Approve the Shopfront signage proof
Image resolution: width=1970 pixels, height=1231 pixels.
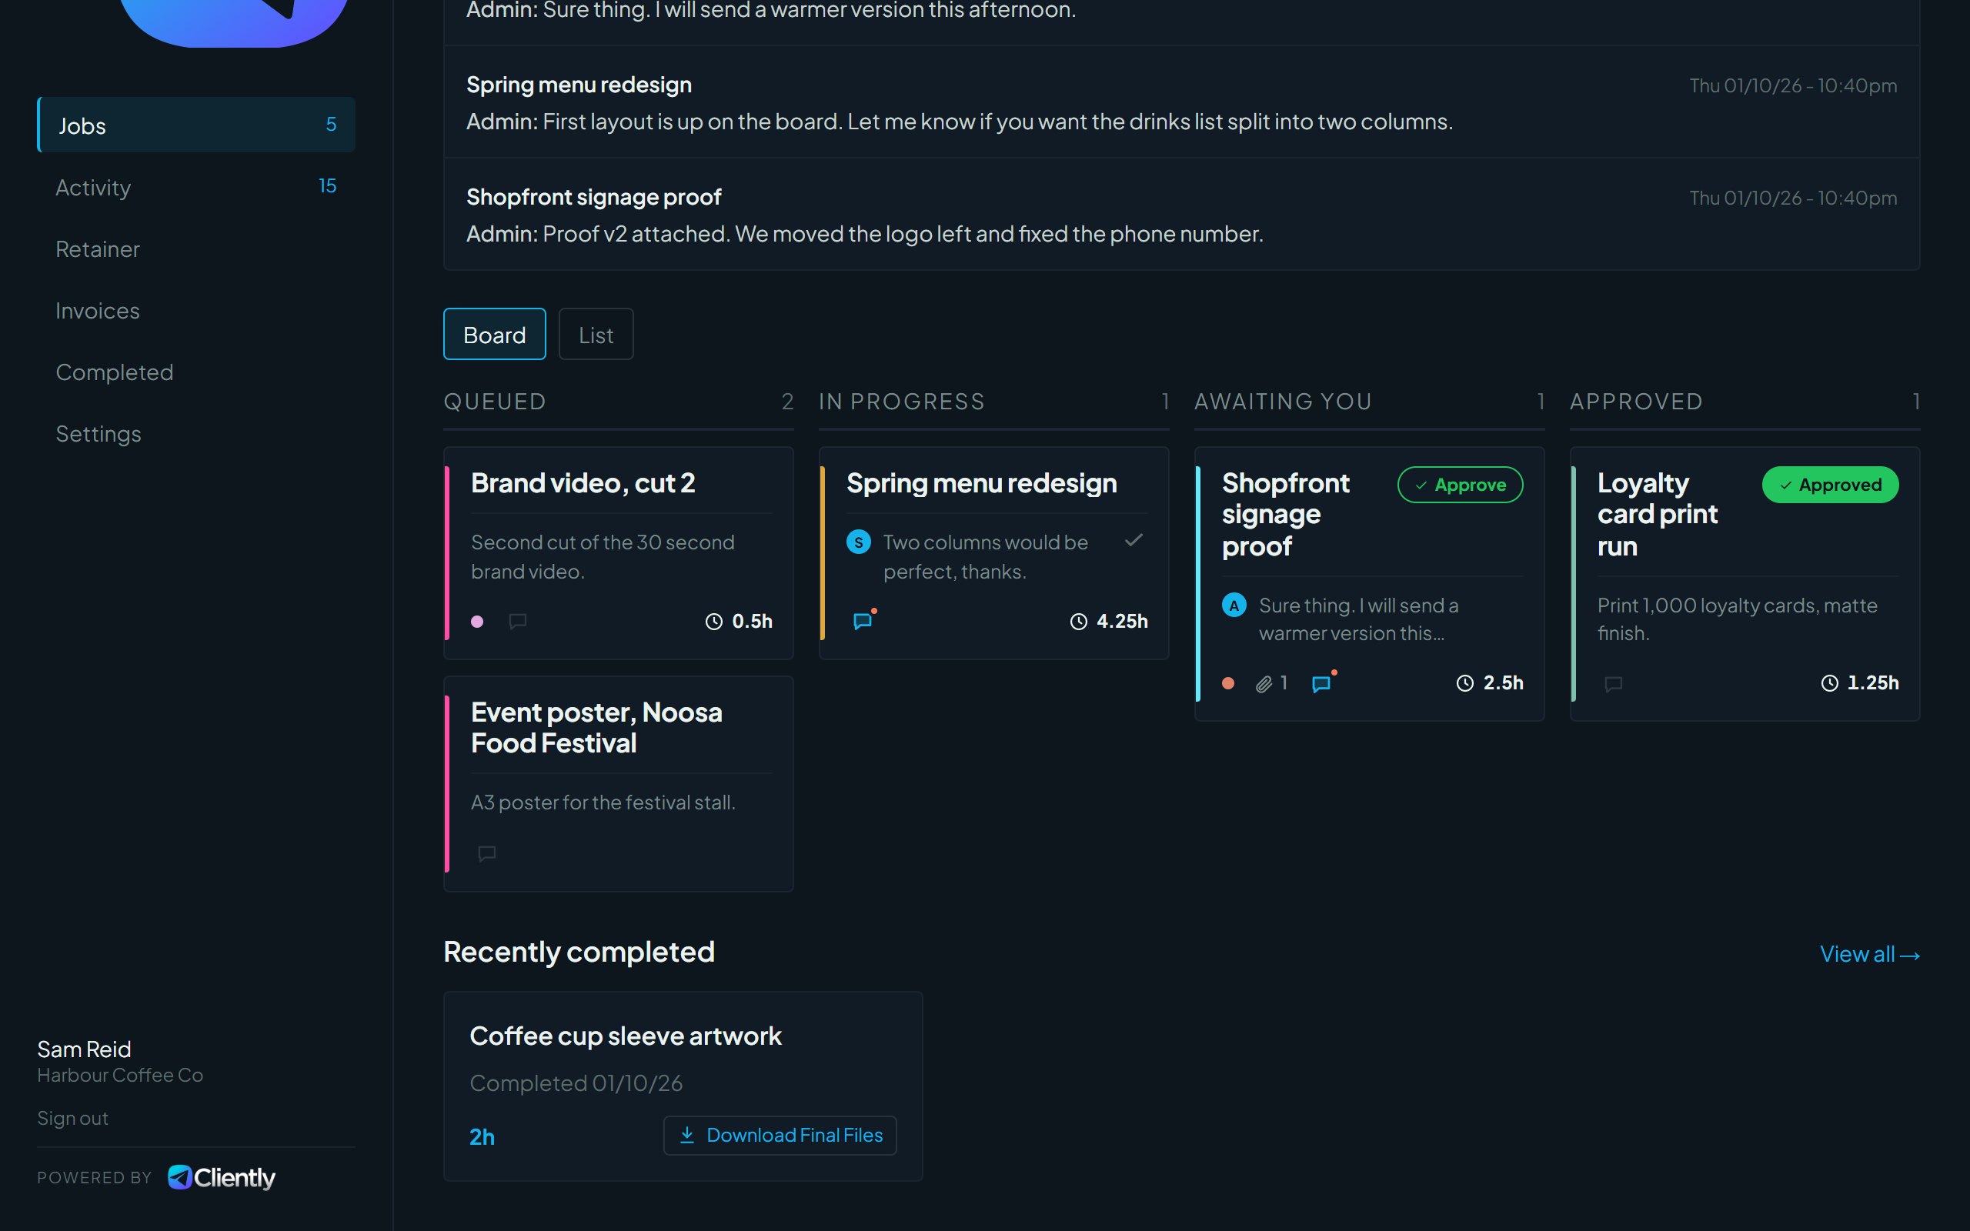tap(1461, 485)
